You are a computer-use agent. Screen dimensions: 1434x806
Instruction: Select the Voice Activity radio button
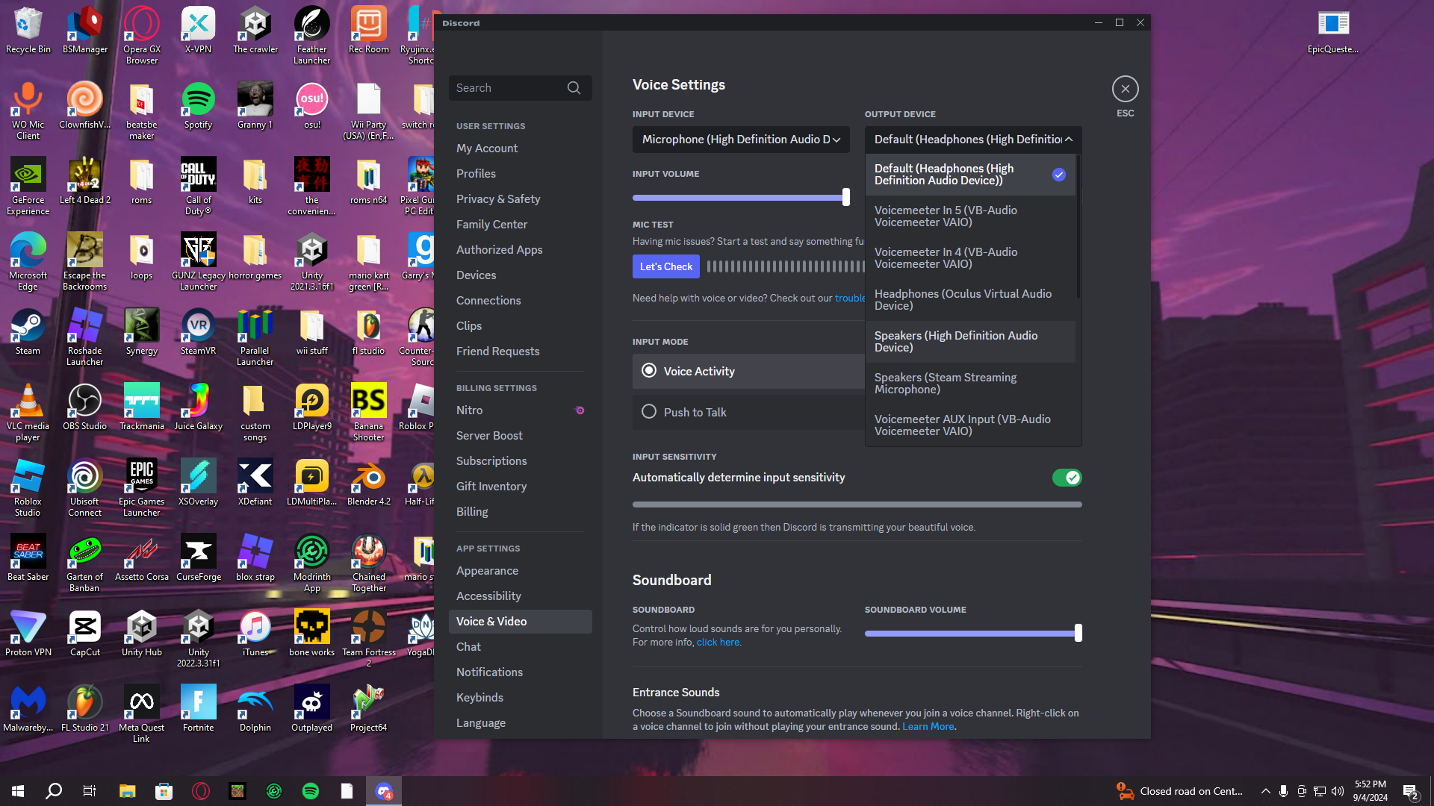pyautogui.click(x=649, y=371)
